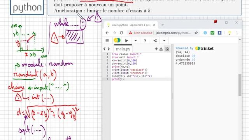
Task: Open Chrome three-dot menu
Action: (x=237, y=33)
